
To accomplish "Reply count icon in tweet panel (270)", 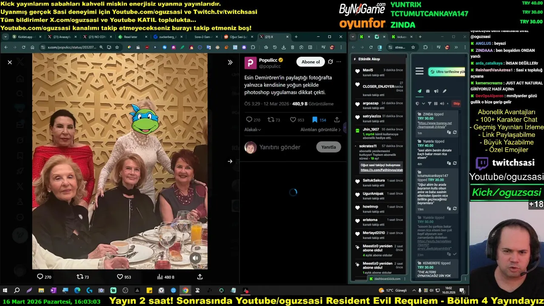I will pos(253,120).
